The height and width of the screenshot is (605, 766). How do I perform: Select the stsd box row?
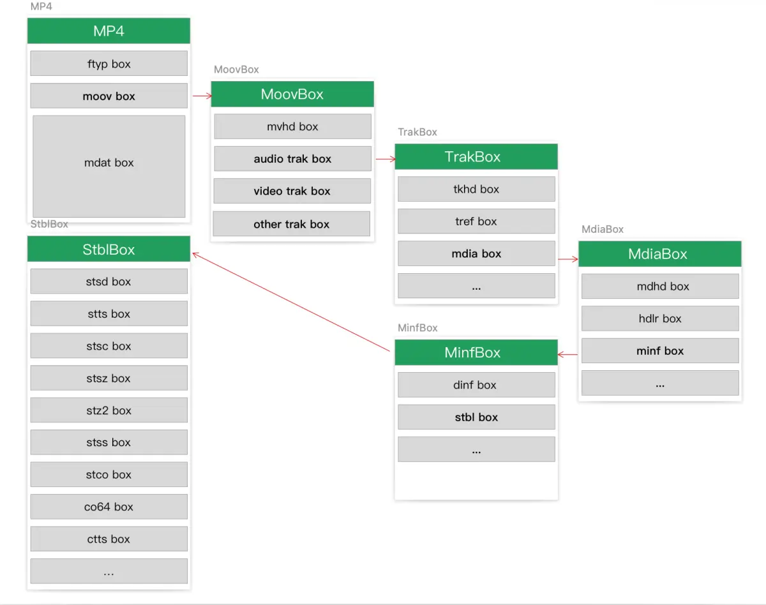pyautogui.click(x=109, y=281)
